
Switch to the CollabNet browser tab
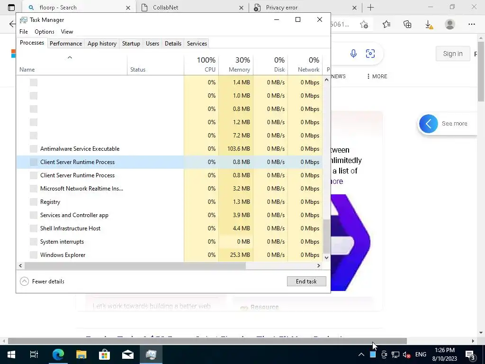(192, 8)
